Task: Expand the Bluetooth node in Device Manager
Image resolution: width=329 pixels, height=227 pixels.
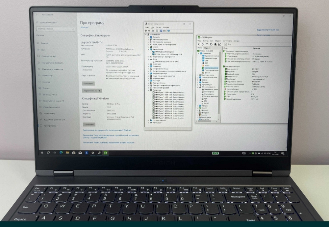Action: point(148,37)
